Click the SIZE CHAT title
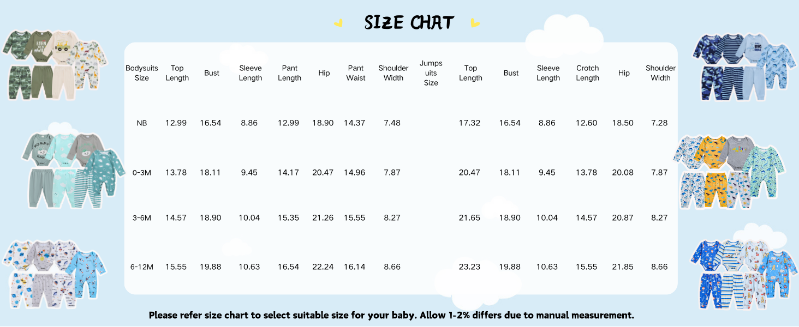Image resolution: width=799 pixels, height=327 pixels. click(409, 23)
